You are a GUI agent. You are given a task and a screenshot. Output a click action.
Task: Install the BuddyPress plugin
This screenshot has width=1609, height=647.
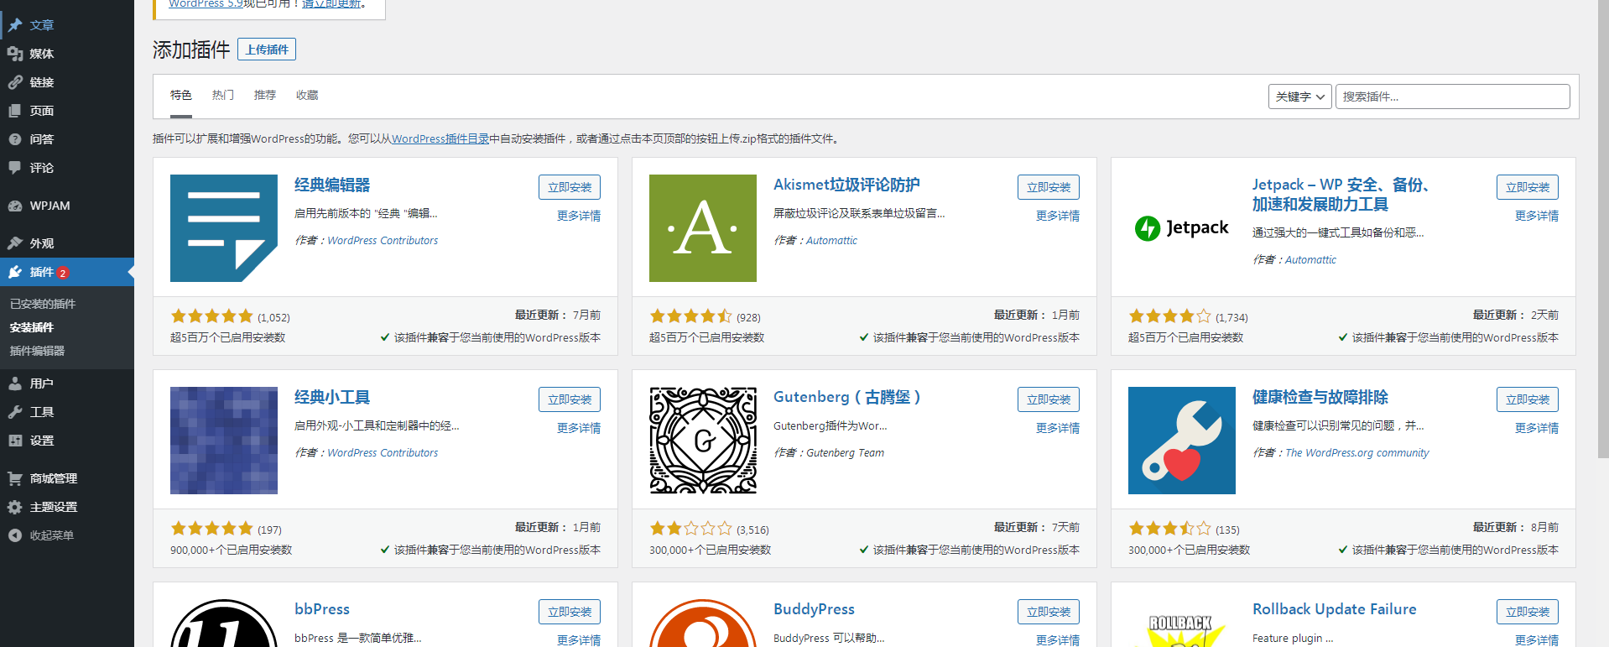coord(1049,612)
